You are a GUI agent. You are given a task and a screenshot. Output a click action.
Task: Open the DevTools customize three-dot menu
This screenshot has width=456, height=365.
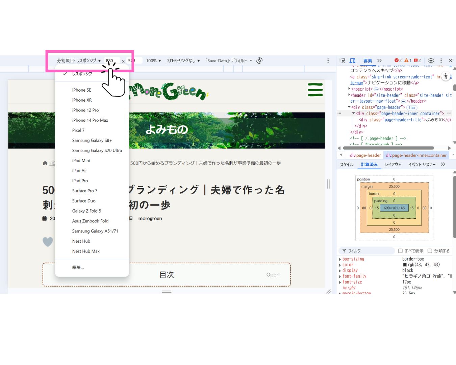(441, 60)
